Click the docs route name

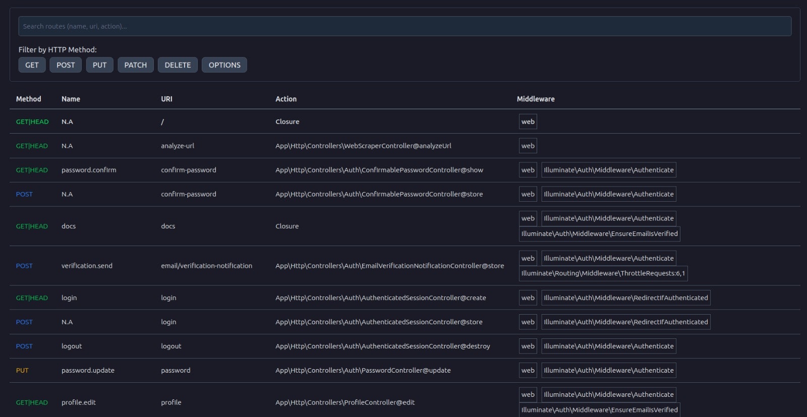coord(69,226)
